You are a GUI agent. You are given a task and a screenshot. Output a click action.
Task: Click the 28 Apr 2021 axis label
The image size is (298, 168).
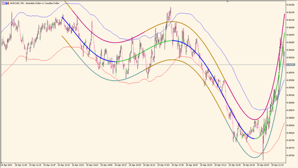pos(7,165)
